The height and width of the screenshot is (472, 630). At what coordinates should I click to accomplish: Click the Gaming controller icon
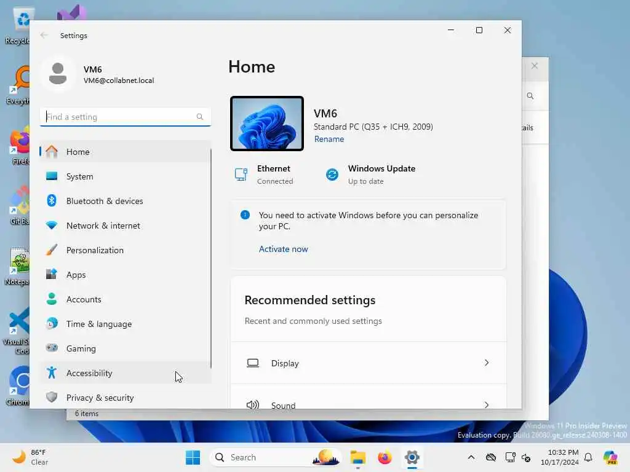click(52, 348)
